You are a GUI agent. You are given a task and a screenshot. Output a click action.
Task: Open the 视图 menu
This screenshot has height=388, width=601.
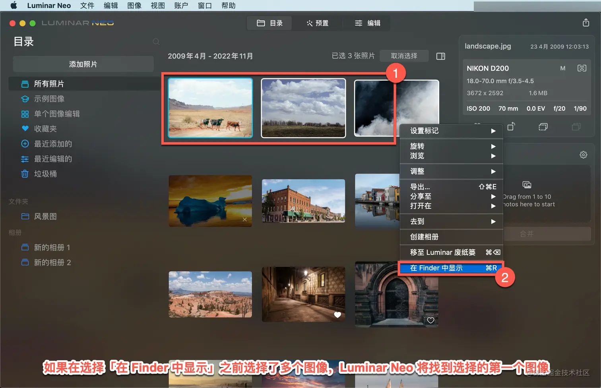point(158,6)
